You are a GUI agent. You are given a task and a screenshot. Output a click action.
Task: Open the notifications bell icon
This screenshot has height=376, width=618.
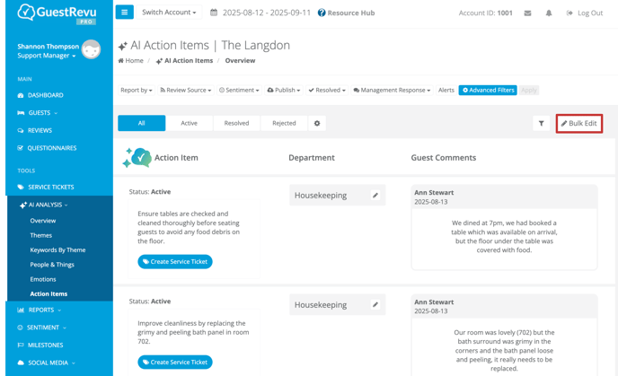pos(549,13)
